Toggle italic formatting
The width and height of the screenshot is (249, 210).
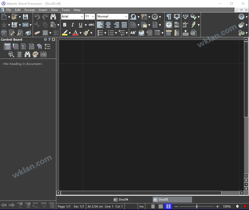(73, 25)
